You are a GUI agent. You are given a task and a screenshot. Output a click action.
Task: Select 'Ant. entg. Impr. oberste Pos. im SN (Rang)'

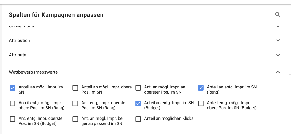point(75,104)
